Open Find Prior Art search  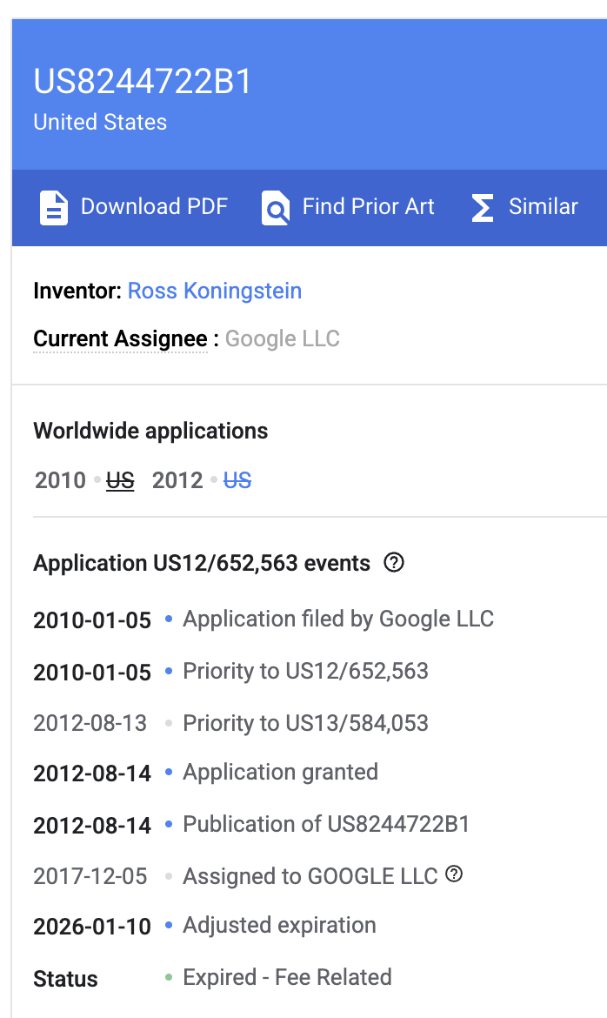tap(368, 206)
